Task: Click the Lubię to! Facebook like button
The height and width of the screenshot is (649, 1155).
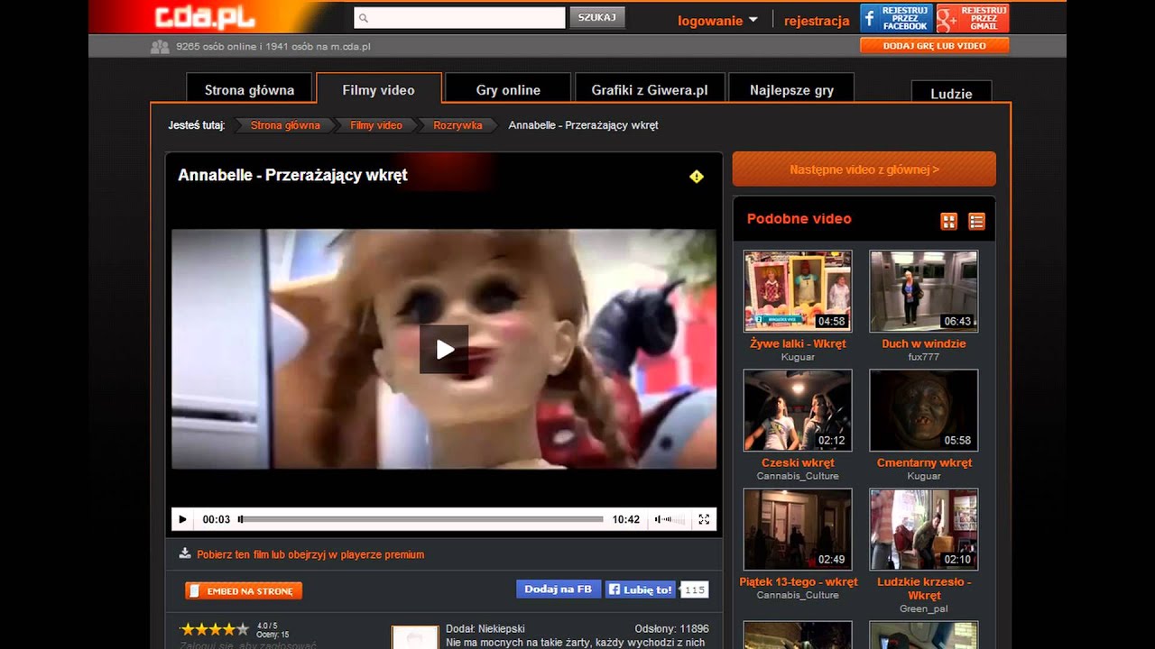Action: point(641,590)
